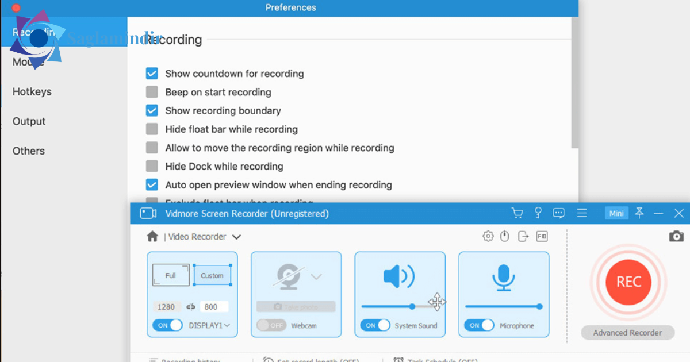
Task: Click the Vidmore camcorder logo in title bar
Action: pos(148,213)
